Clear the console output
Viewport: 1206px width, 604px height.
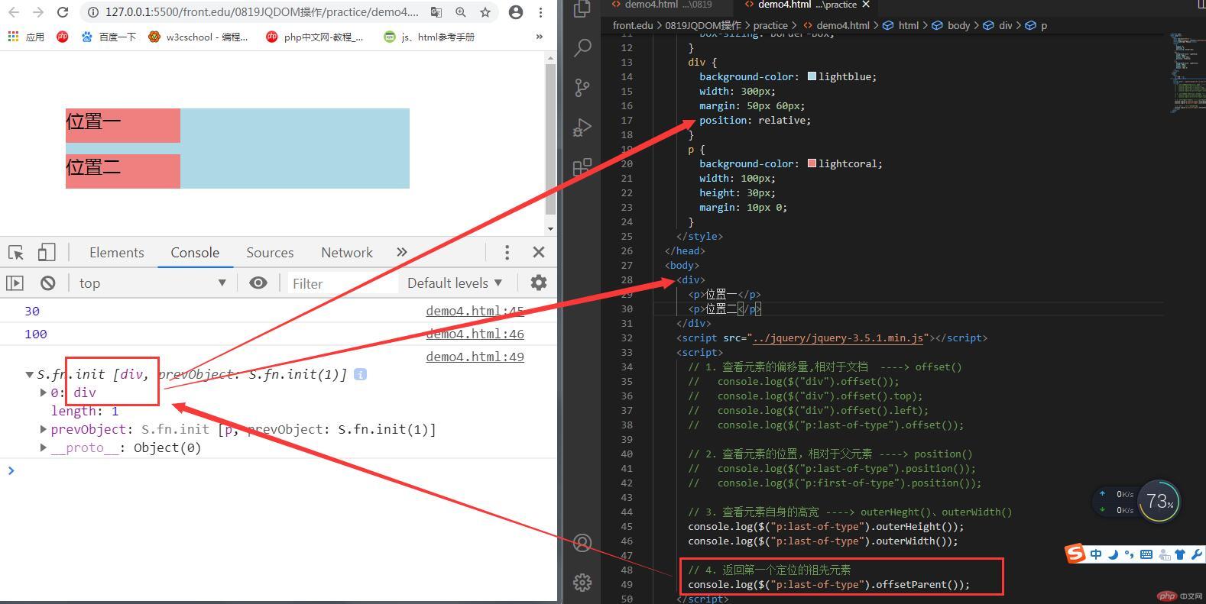pyautogui.click(x=48, y=283)
